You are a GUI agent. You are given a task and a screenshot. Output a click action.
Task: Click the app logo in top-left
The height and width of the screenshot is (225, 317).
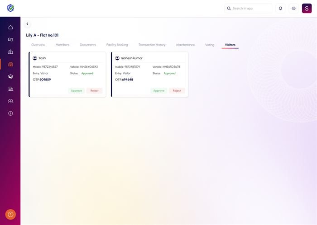click(x=10, y=8)
